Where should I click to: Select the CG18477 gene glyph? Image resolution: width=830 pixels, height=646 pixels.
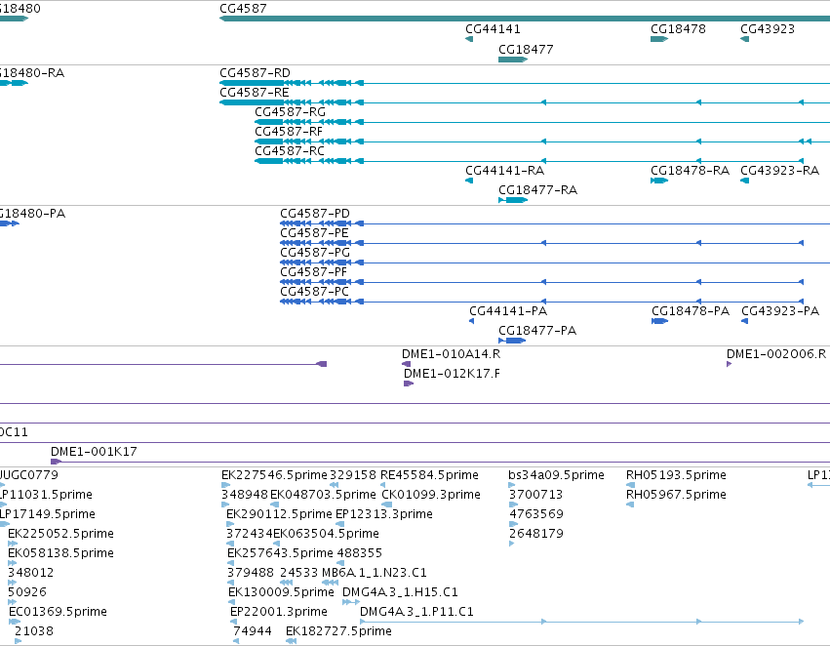click(513, 60)
